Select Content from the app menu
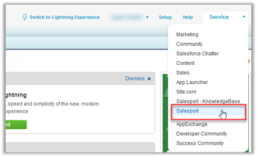Viewport: 257px width, 157px height. coord(185,63)
